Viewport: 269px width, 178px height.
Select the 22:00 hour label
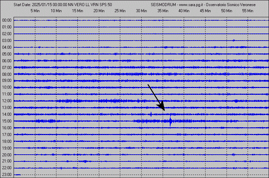click(x=7, y=168)
